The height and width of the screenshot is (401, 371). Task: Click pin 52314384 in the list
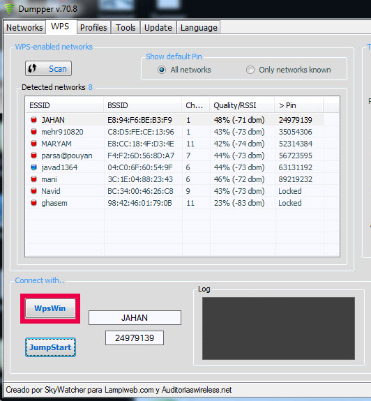click(295, 144)
